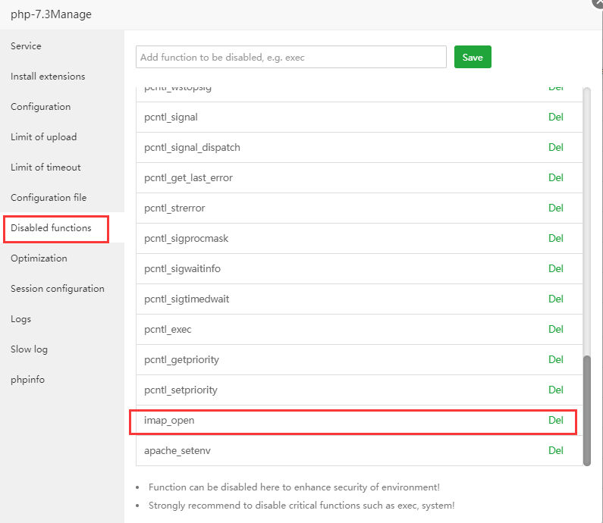
Task: Delete the apache_setenv entry
Action: coord(556,450)
